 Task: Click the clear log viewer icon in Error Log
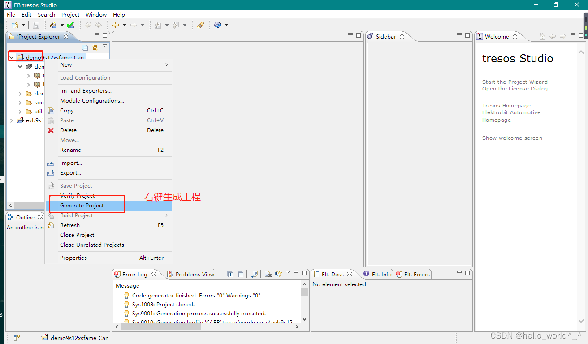[x=268, y=274]
